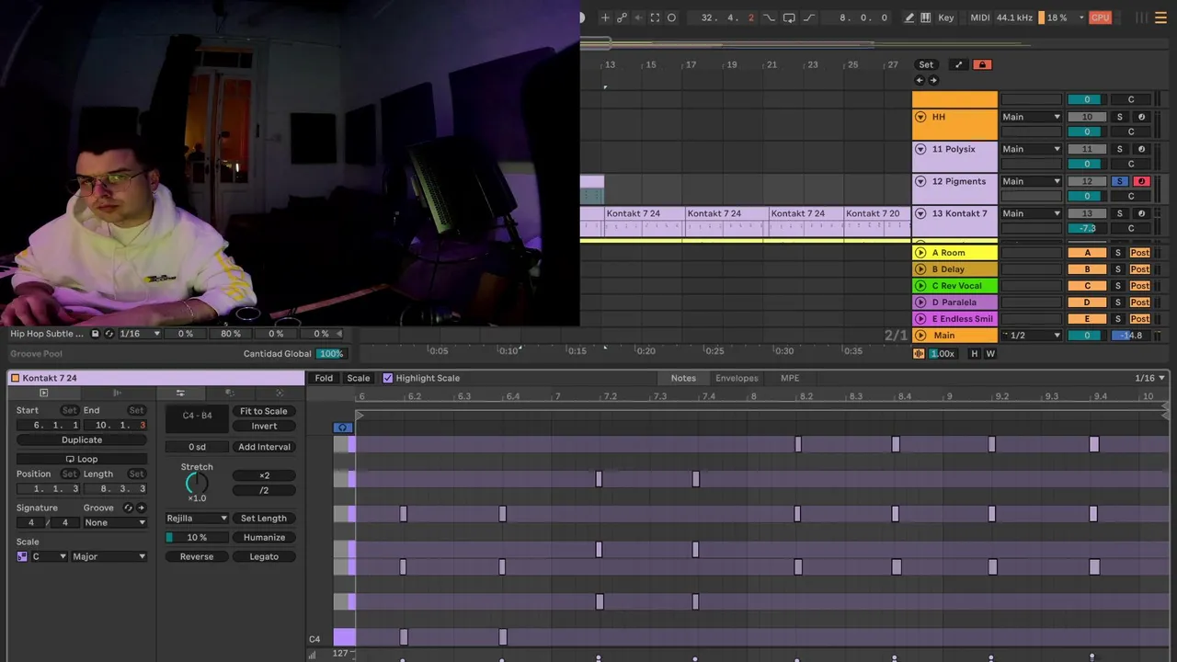Click the punch-out switch icon

tap(809, 17)
